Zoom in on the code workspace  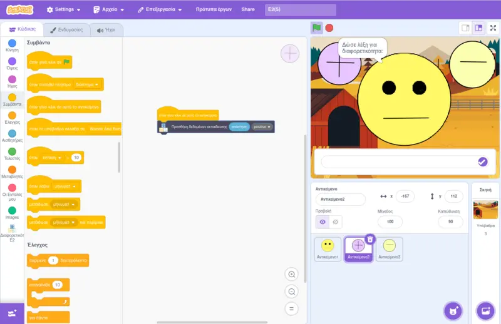(x=291, y=275)
